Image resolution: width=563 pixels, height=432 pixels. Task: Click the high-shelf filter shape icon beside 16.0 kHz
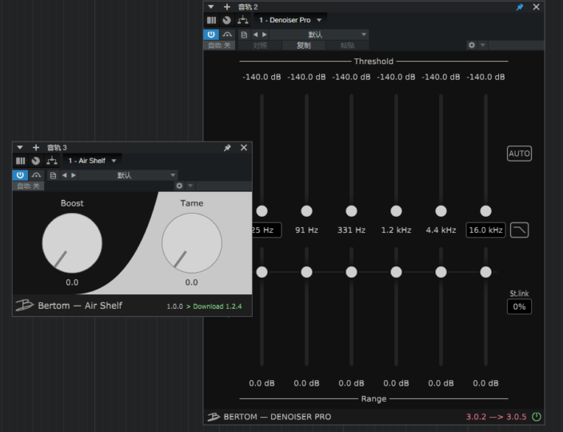519,230
